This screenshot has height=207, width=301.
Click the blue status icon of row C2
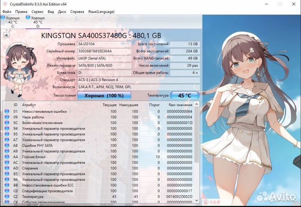click(x=7, y=197)
